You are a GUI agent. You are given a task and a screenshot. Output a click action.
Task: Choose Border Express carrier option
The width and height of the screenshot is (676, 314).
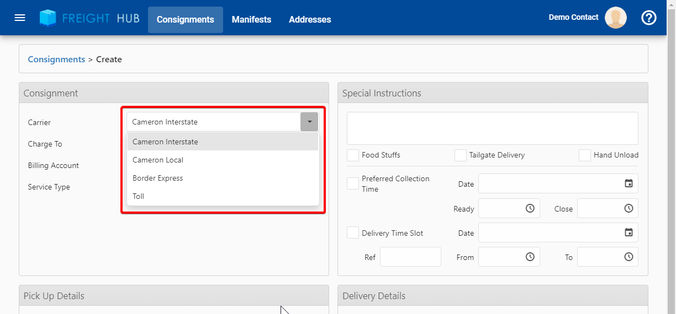[158, 178]
